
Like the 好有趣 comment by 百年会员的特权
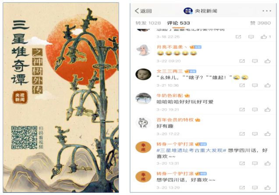tap(267, 134)
